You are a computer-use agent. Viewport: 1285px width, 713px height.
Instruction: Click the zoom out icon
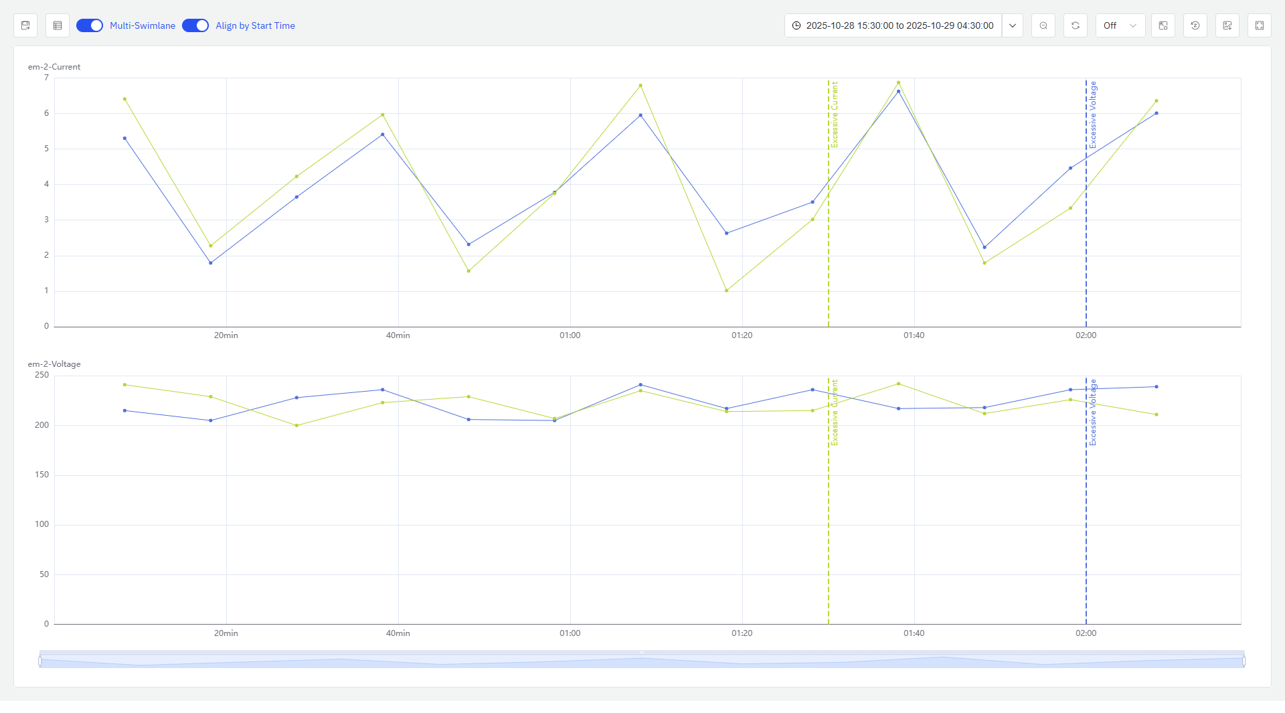[1043, 25]
